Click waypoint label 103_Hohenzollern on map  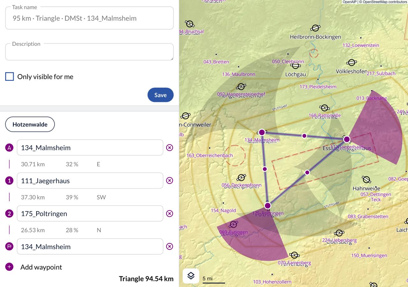272,282
